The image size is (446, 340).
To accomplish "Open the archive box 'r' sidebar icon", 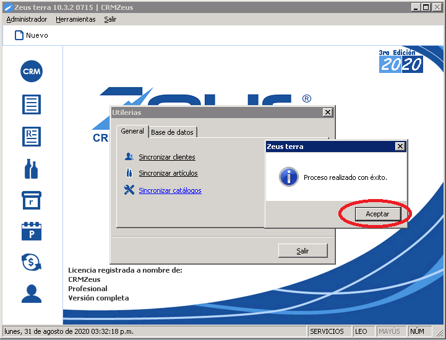I will click(32, 200).
